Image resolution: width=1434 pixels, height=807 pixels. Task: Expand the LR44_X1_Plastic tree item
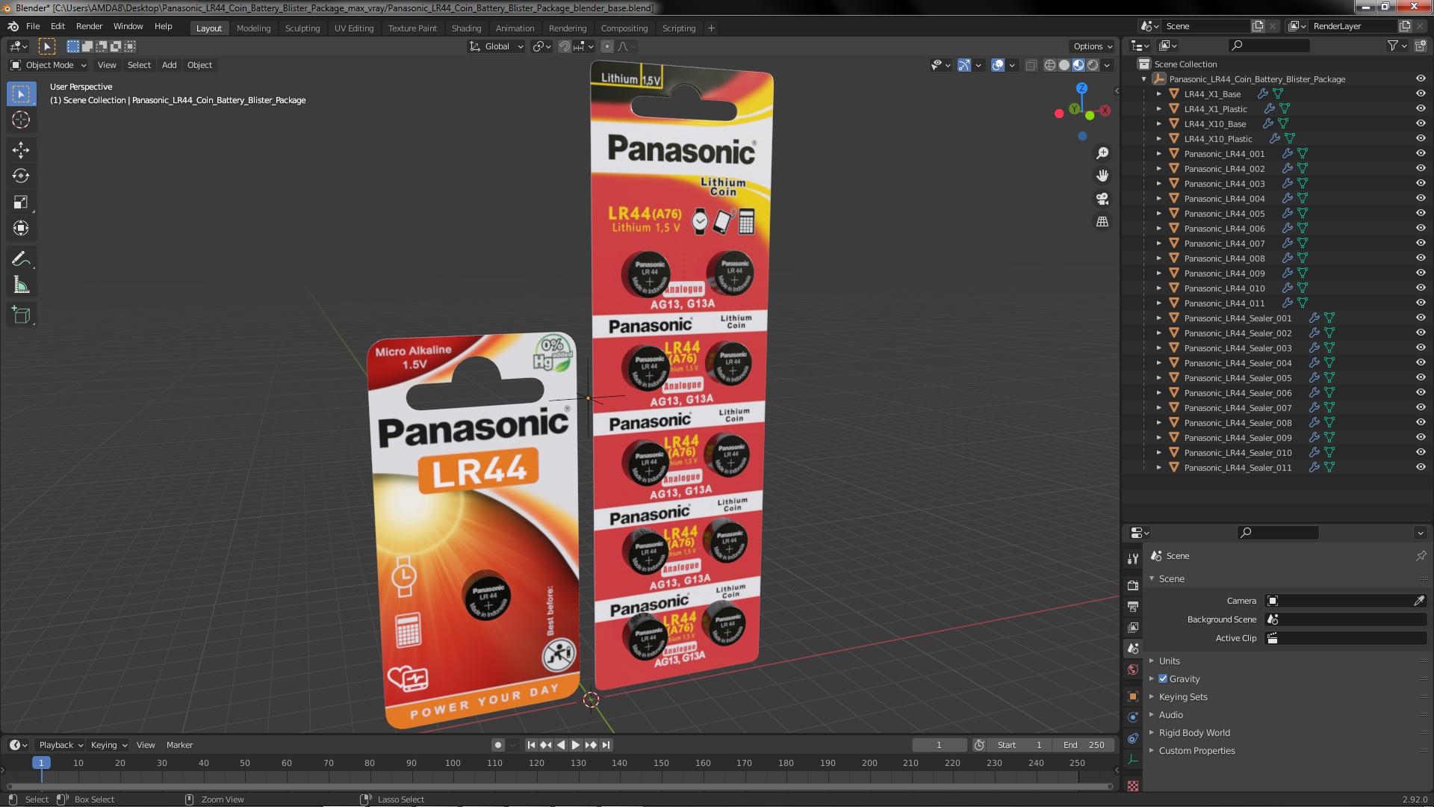point(1158,108)
